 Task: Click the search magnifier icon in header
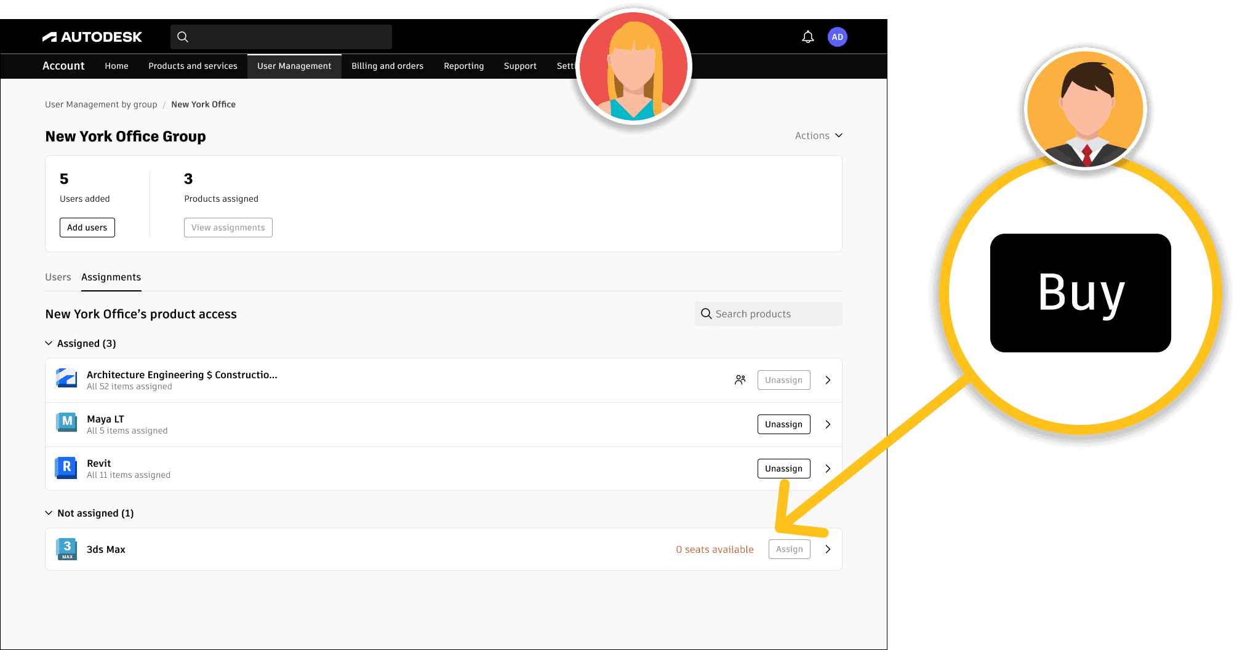coord(183,37)
